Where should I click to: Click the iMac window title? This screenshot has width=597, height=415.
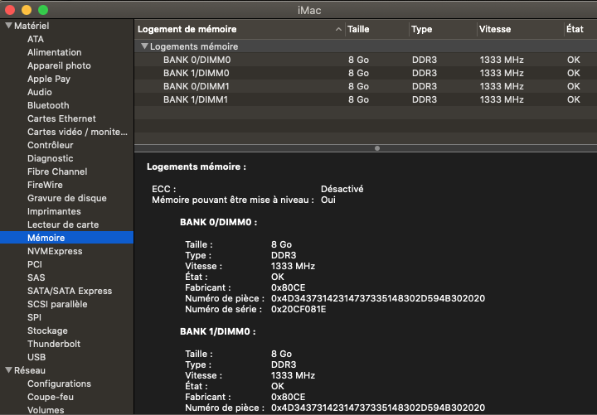point(309,10)
